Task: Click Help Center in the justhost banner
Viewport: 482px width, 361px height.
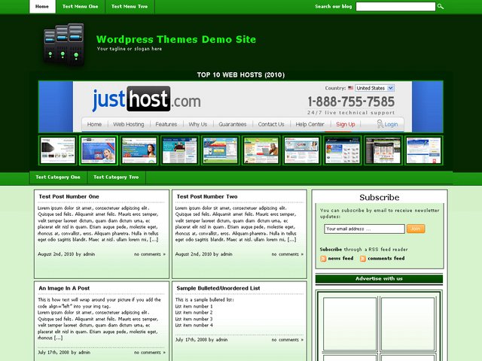Action: [310, 124]
